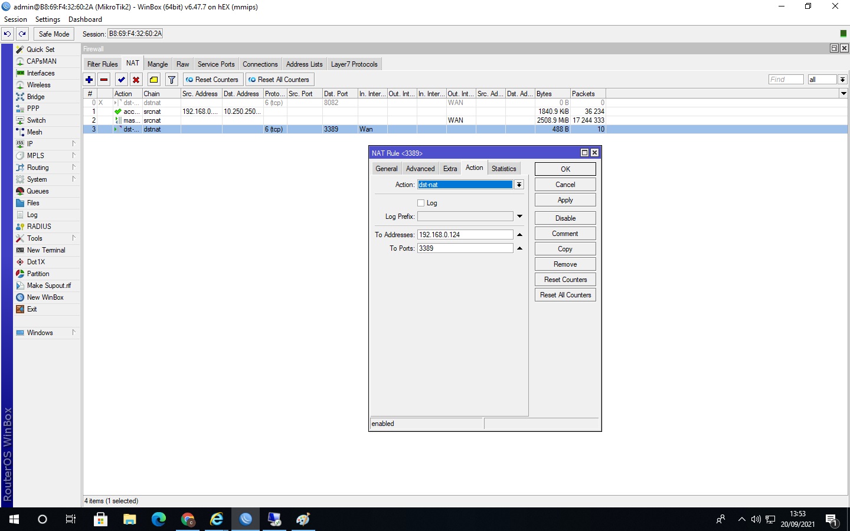Open the Statistics tab in NAT Rule
This screenshot has height=531, width=850.
[x=504, y=169]
